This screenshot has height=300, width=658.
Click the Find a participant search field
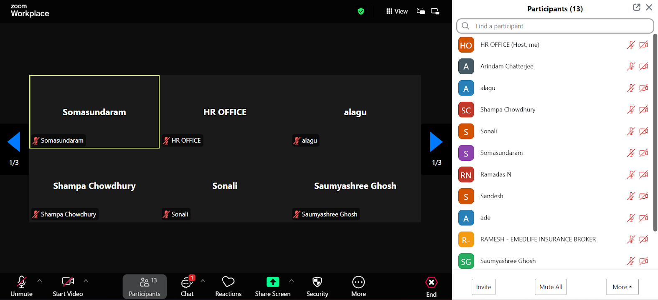click(x=555, y=26)
